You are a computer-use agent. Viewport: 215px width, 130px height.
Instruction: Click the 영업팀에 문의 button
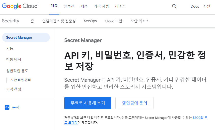click(x=134, y=103)
